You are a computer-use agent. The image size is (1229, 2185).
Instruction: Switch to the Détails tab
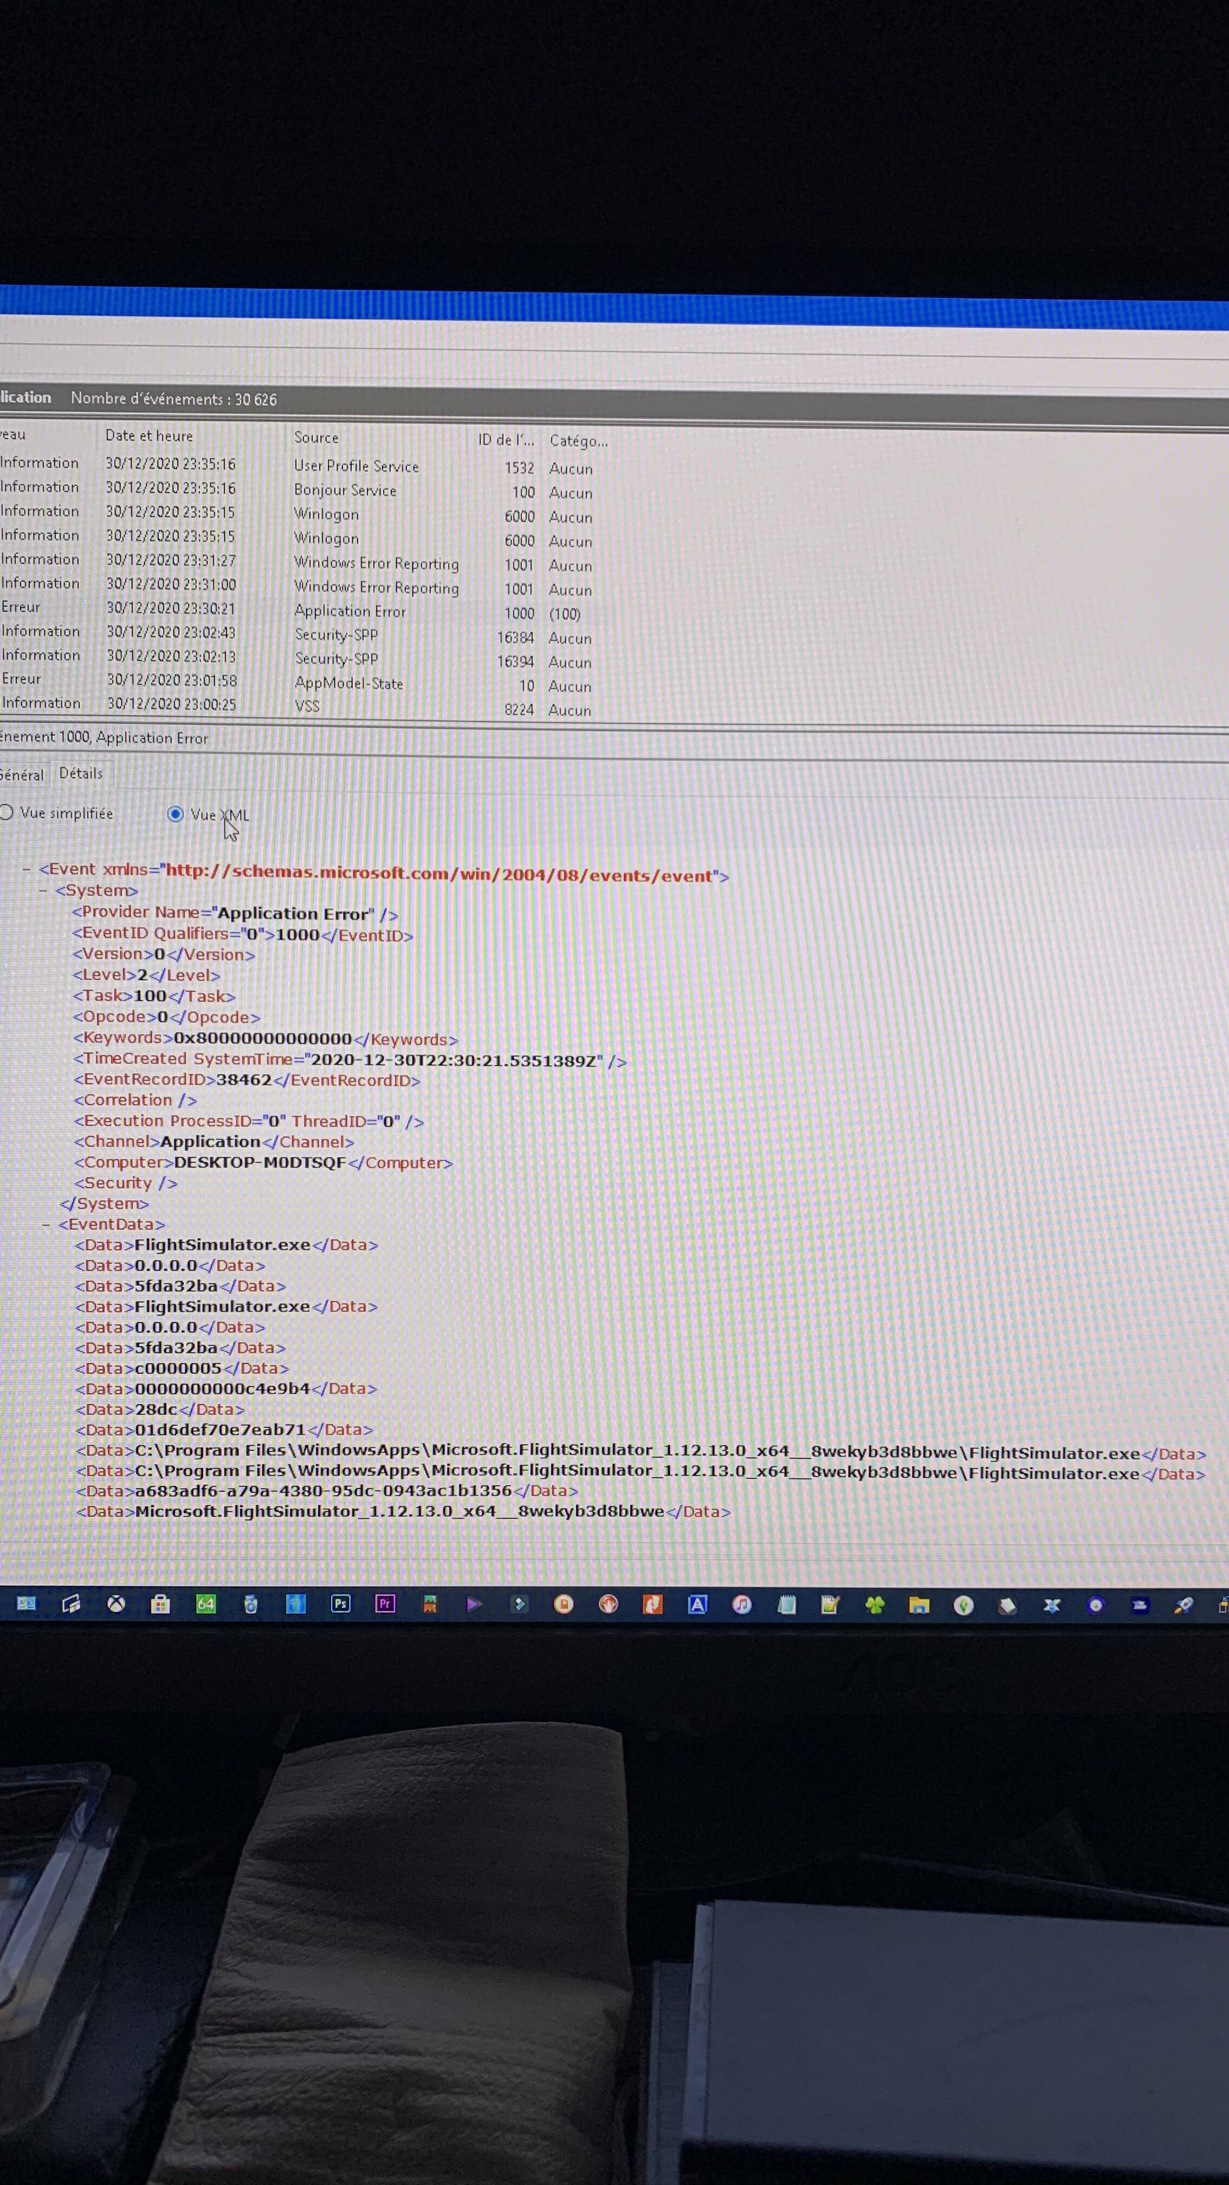(81, 773)
